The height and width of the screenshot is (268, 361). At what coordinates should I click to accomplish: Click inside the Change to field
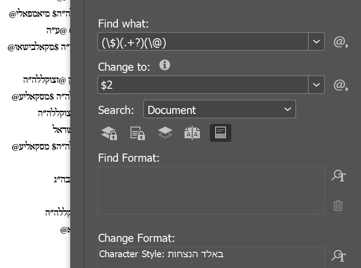[x=203, y=85]
